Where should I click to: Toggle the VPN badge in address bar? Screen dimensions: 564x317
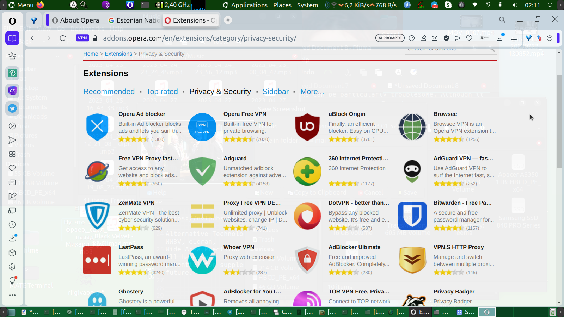[82, 38]
